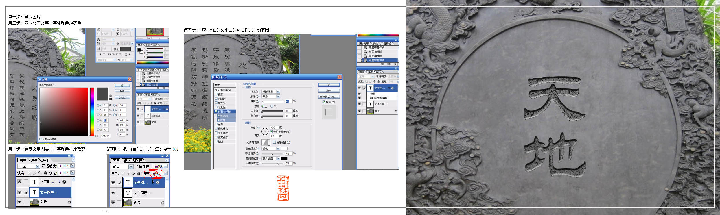
Task: Uncheck the 斜面和浮雕 style checkbox
Action: point(216,111)
